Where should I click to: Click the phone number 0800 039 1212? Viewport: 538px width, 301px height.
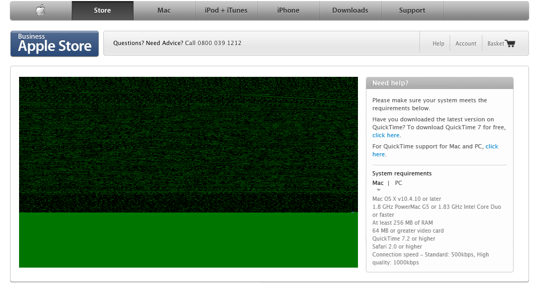(x=219, y=43)
